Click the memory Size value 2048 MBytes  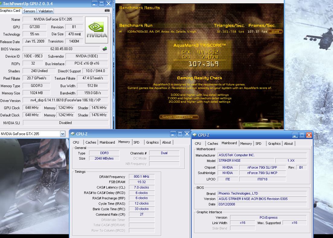[104, 158]
